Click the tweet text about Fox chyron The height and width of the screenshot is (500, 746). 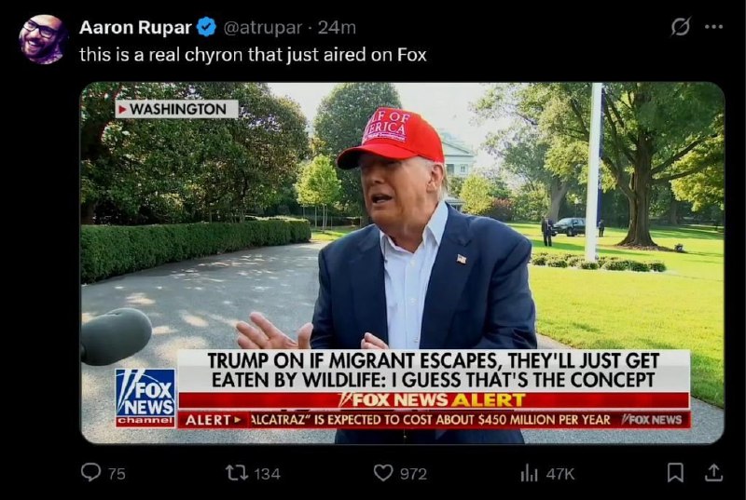pos(253,55)
